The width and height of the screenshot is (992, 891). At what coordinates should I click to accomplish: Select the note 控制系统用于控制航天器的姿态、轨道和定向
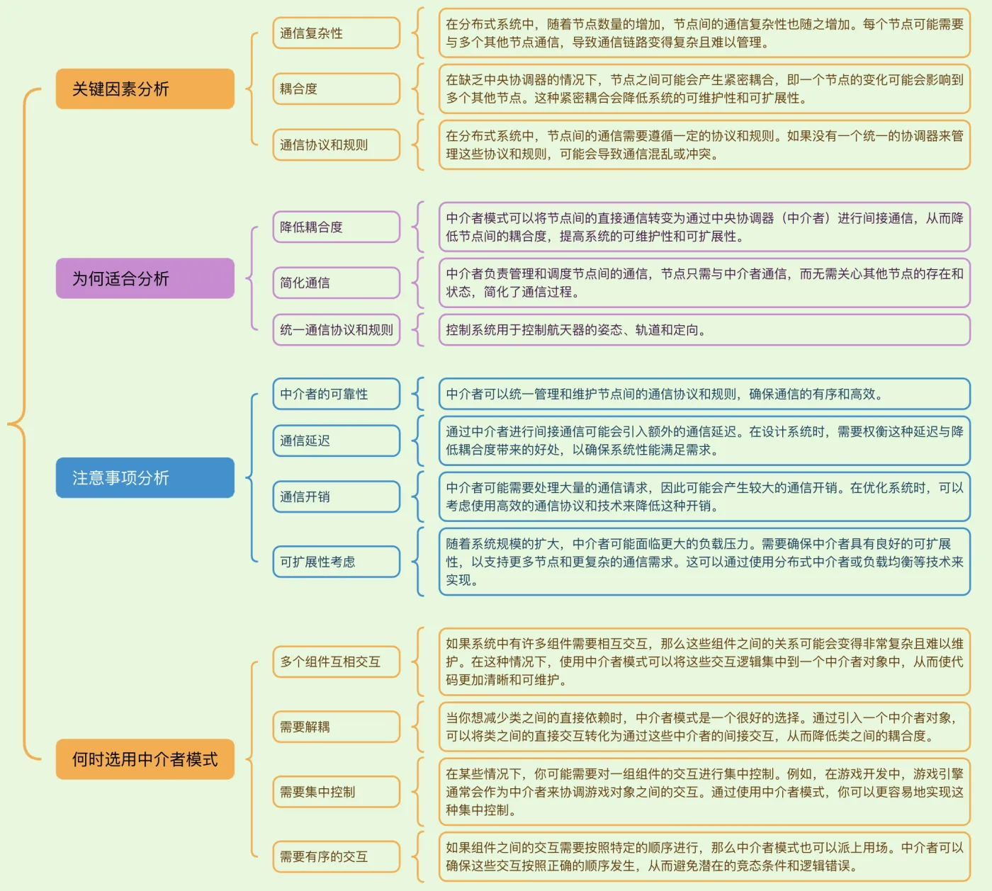[x=704, y=329]
